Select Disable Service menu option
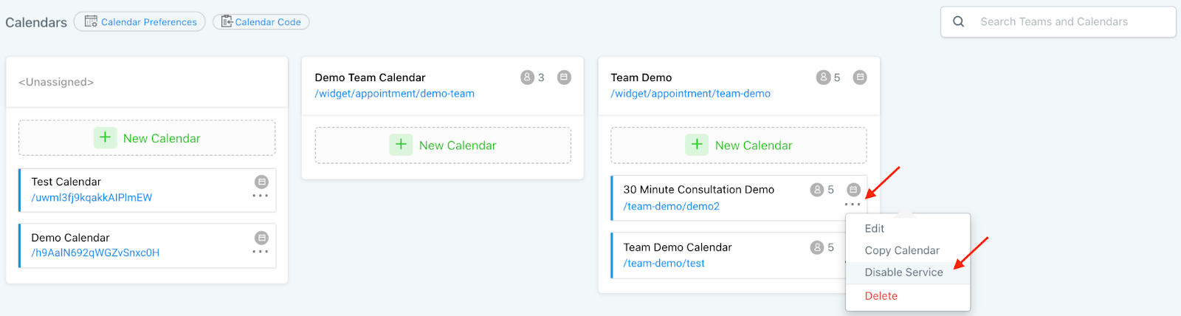Viewport: 1181px width, 316px height. [903, 272]
